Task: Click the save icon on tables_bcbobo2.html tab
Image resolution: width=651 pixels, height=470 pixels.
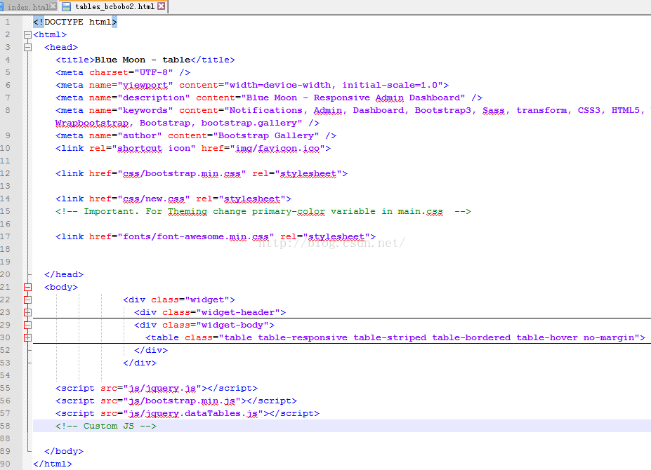Action: [66, 6]
